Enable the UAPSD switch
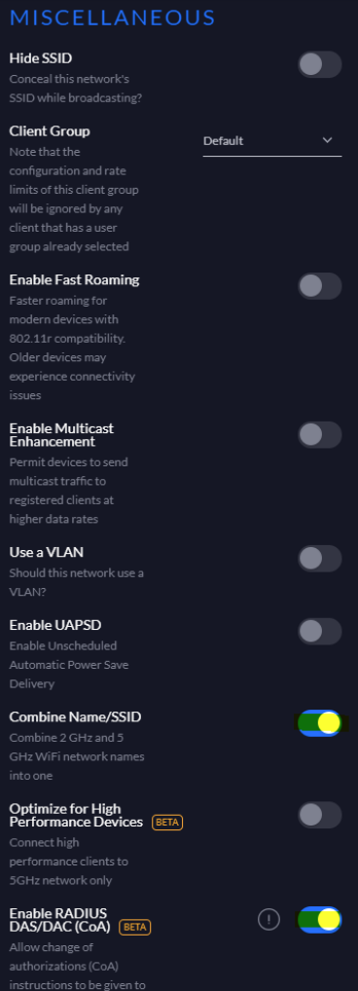Viewport: 358px width, 991px height. coord(319,632)
